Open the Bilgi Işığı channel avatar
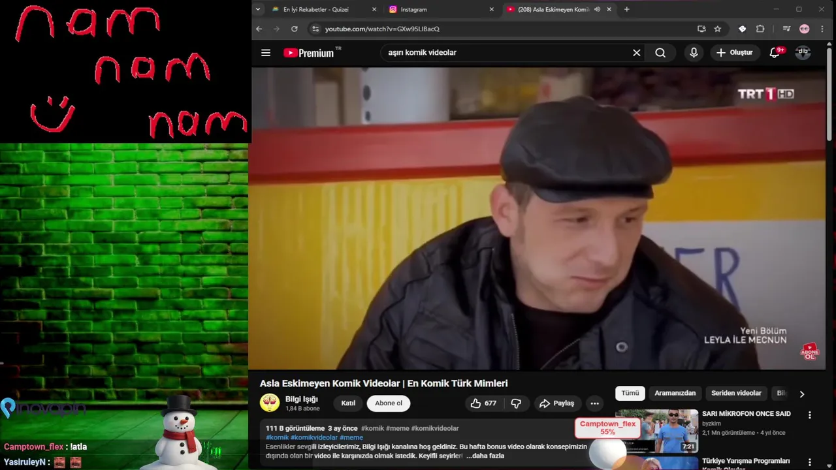This screenshot has width=836, height=470. click(x=270, y=403)
